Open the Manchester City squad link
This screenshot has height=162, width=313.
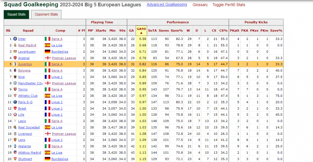tap(31, 83)
